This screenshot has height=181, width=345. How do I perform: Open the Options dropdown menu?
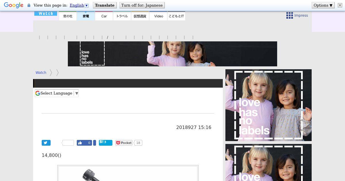tap(323, 5)
